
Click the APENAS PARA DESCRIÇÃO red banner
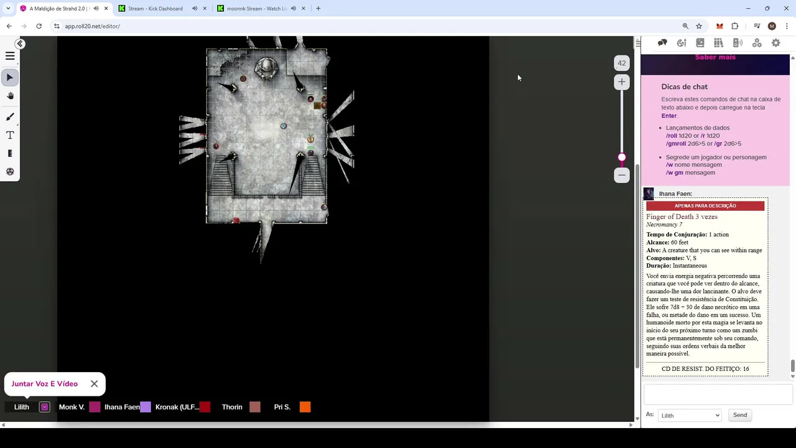[705, 206]
